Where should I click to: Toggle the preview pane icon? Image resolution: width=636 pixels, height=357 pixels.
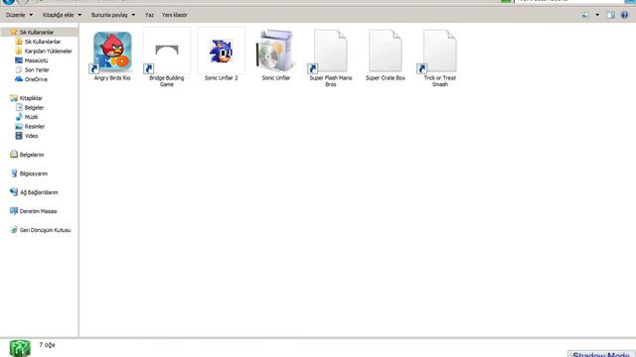coord(610,15)
